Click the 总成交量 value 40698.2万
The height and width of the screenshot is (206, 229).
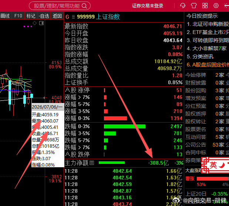tap(170, 68)
